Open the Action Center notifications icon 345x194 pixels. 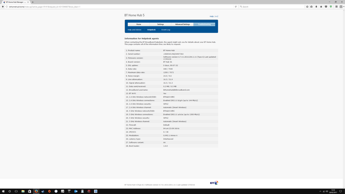coord(341,191)
